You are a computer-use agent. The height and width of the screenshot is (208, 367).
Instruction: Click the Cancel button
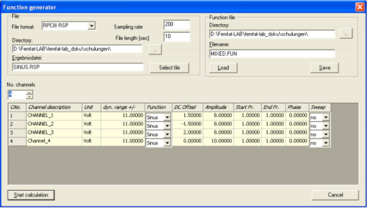click(335, 195)
